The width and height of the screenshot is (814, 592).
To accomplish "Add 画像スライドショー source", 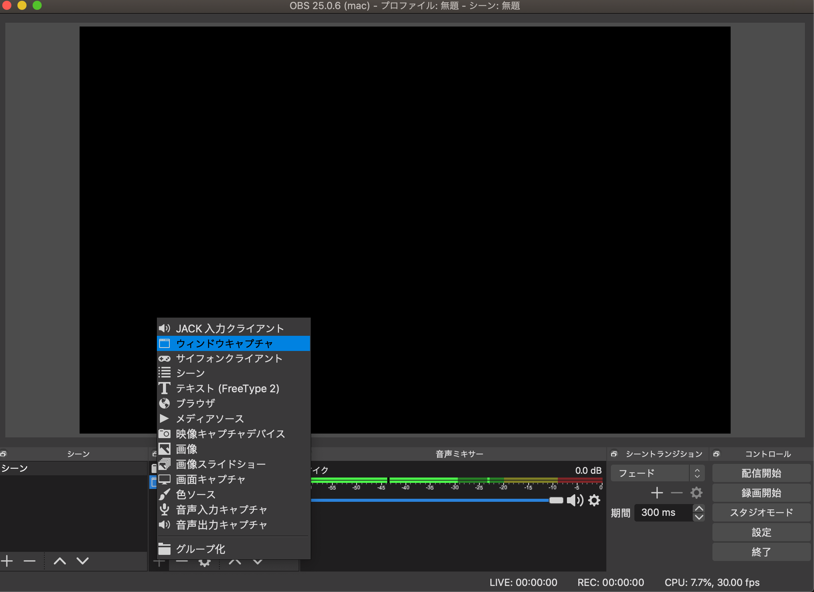I will [233, 464].
